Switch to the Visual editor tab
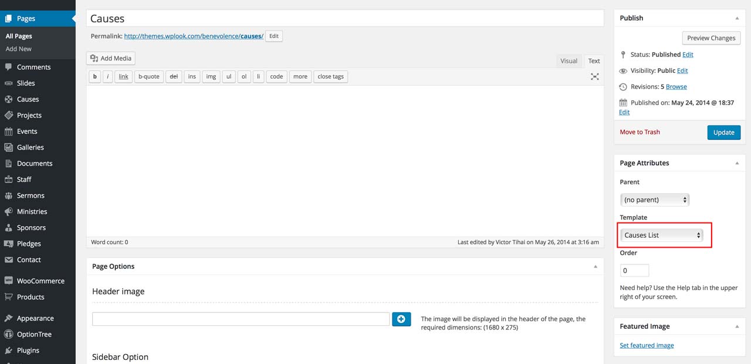 tap(569, 61)
